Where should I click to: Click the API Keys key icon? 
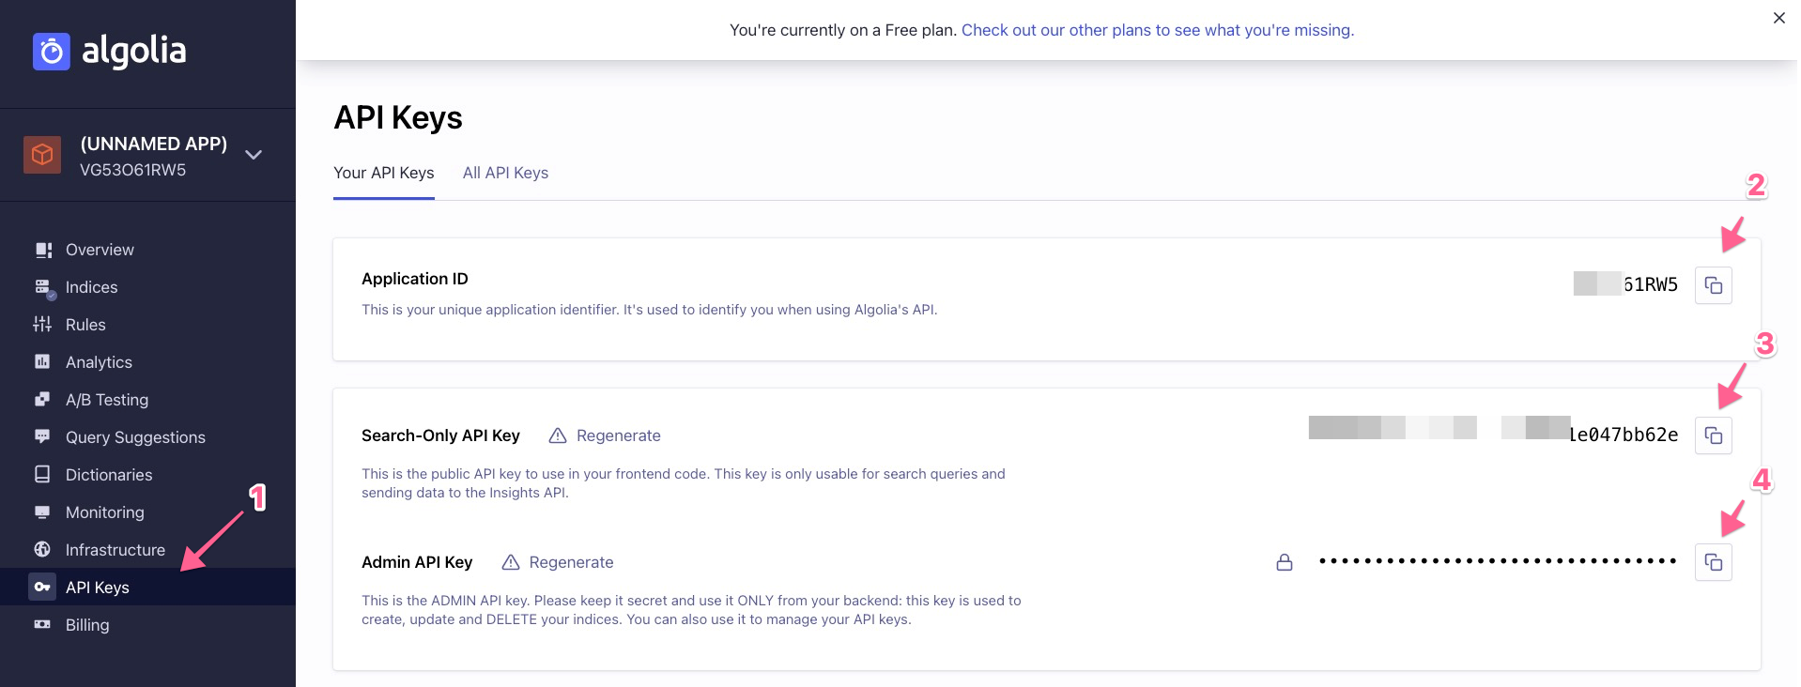(x=42, y=587)
